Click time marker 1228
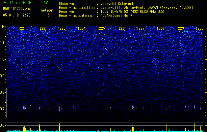Screen dimensions: 207x132 coord(161,28)
